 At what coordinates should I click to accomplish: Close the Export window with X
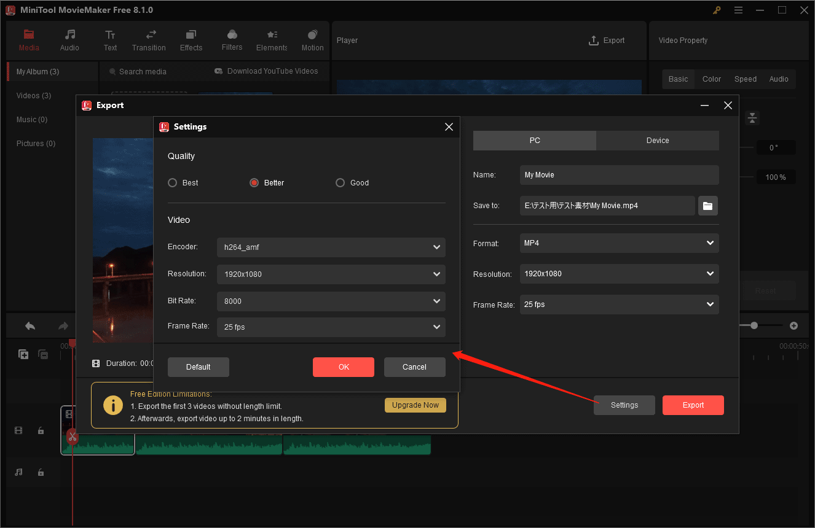[728, 106]
